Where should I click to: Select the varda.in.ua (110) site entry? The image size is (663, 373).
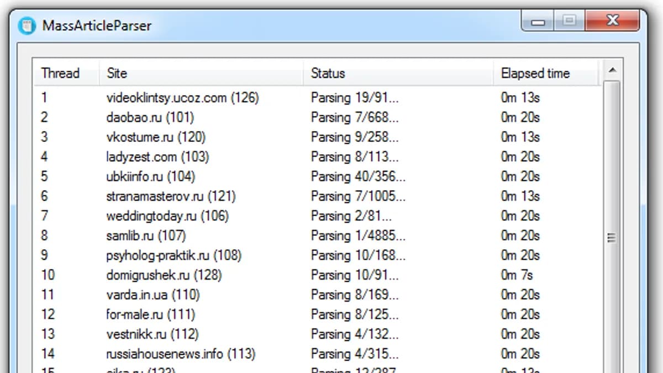(x=153, y=295)
